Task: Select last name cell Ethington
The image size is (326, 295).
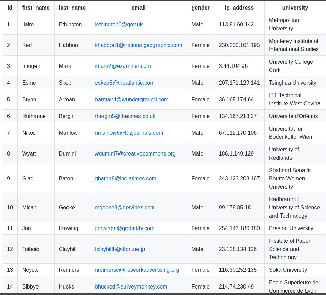Action: tap(72, 24)
